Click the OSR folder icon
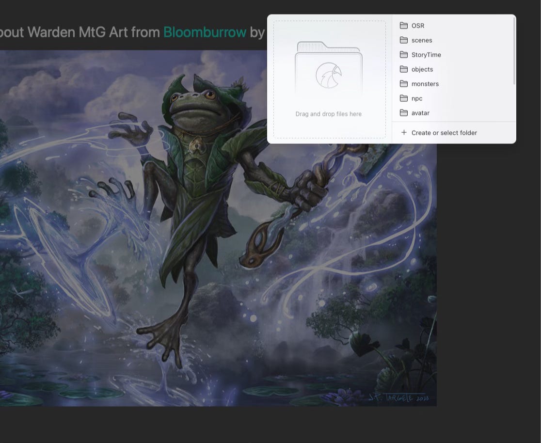 point(403,26)
